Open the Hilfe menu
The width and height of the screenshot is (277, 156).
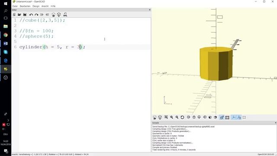pos(53,6)
